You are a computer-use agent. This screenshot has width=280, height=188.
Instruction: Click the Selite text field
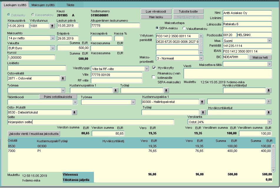91,122
